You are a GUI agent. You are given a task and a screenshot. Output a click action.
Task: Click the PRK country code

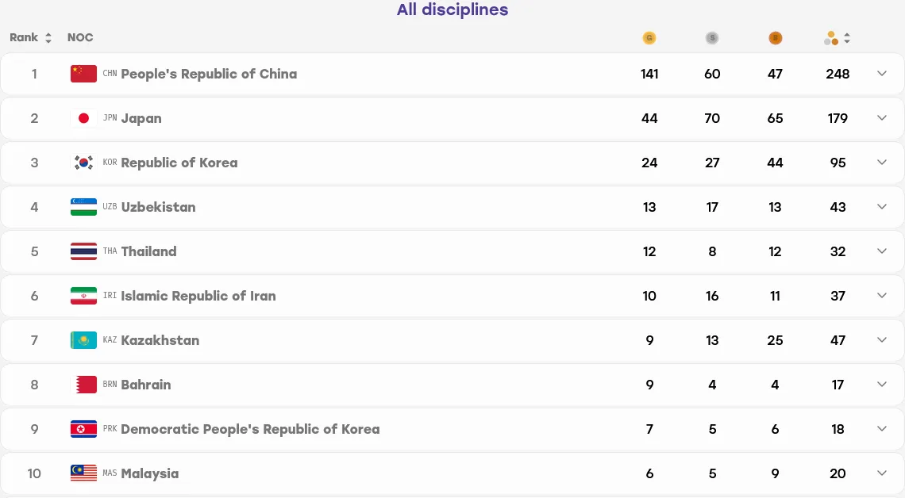tap(110, 429)
